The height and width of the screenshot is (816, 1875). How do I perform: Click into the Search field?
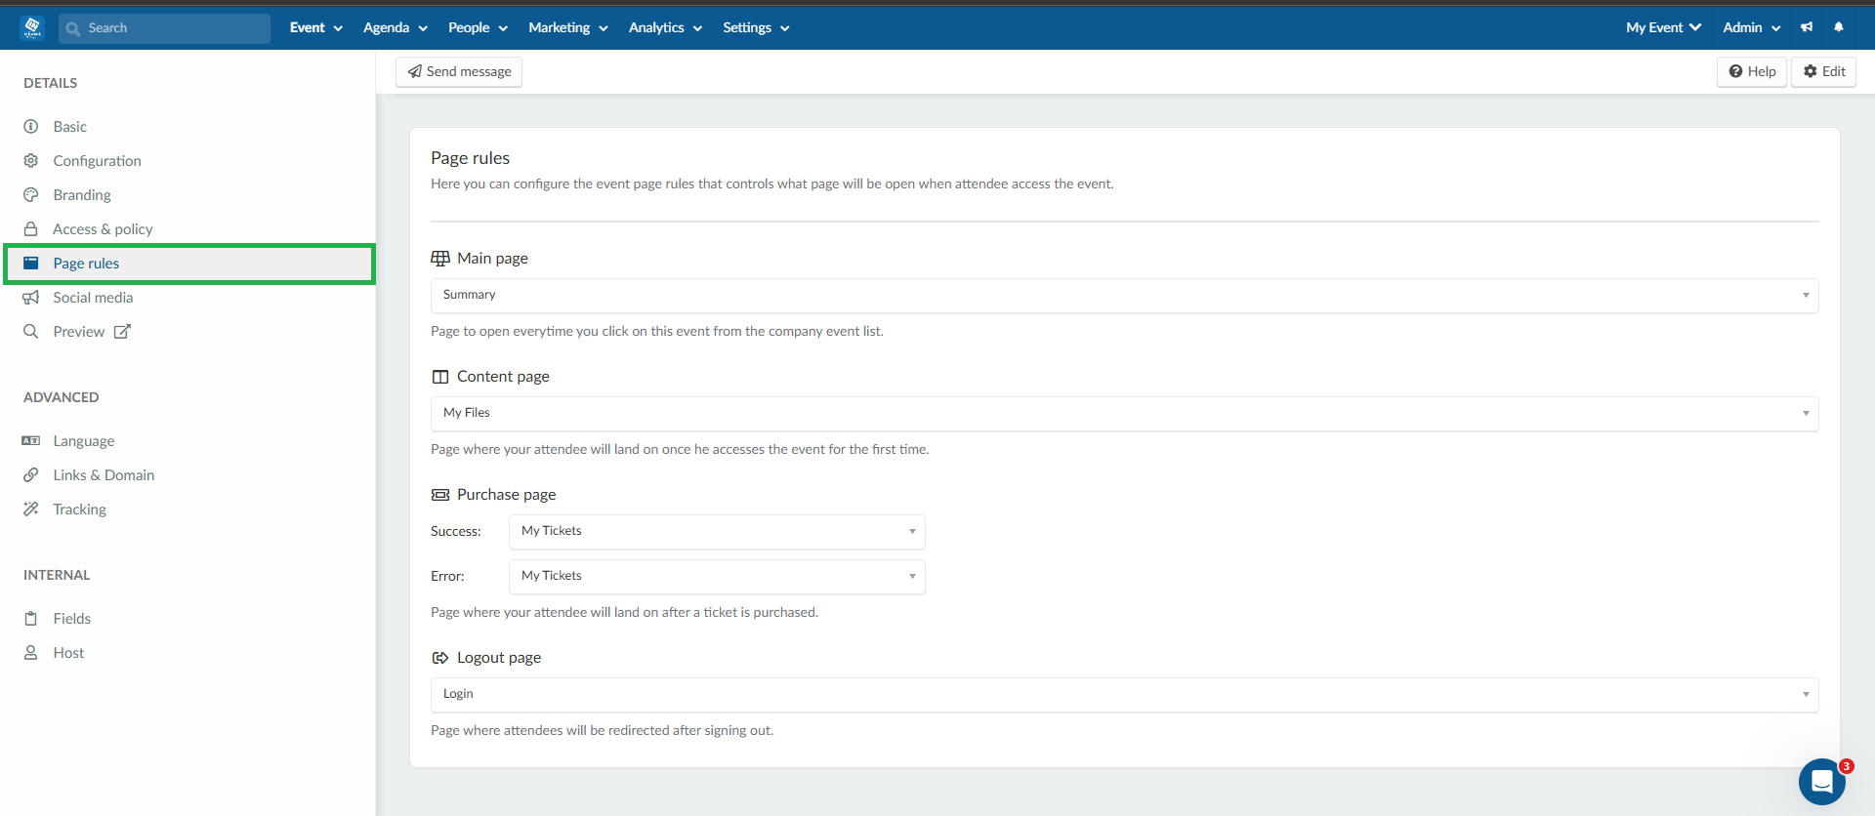[x=164, y=28]
